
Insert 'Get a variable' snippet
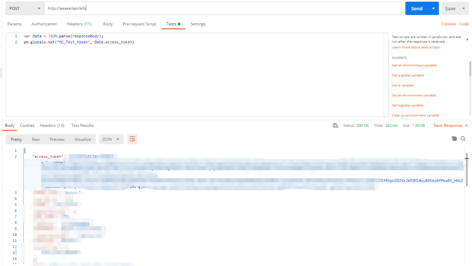click(x=403, y=85)
